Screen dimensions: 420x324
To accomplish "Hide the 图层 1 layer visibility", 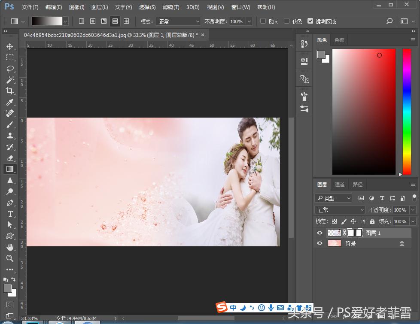I will coord(319,233).
